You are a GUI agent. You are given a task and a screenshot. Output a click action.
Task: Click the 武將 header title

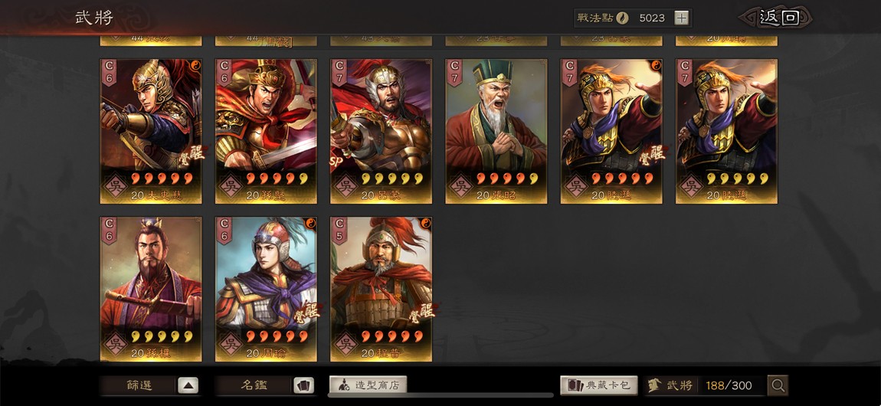[x=94, y=18]
